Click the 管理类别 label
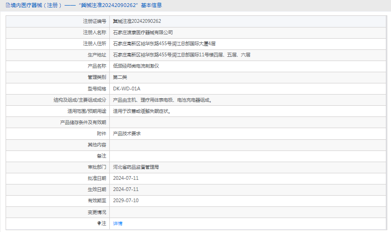This screenshot has width=391, height=232. [97, 77]
